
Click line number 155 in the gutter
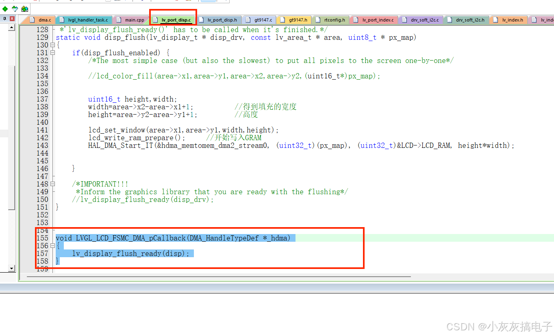pos(42,238)
